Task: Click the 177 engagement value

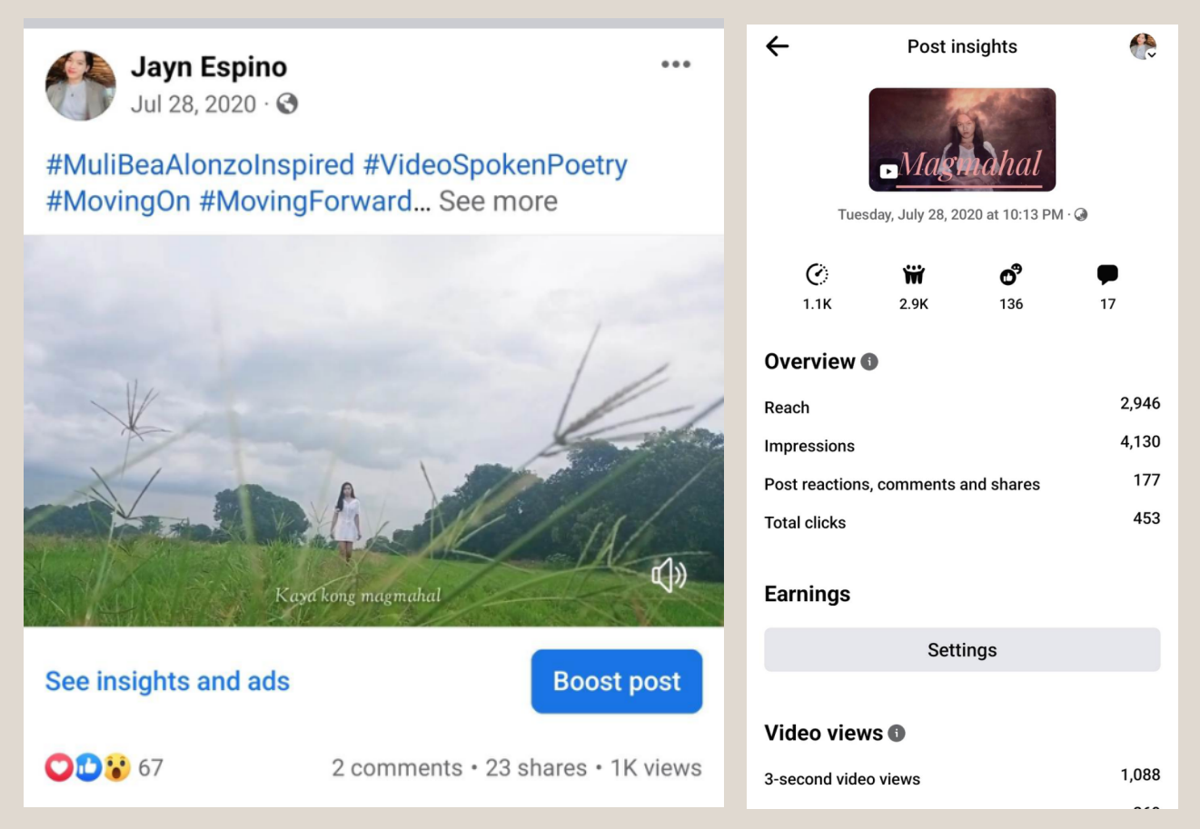Action: (x=1146, y=479)
